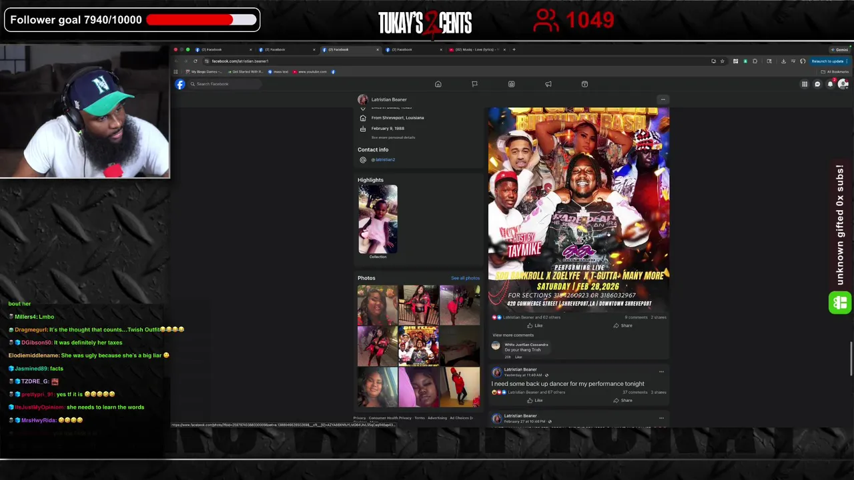This screenshot has width=854, height=480.
Task: Bookmark this page with star icon
Action: tap(722, 61)
